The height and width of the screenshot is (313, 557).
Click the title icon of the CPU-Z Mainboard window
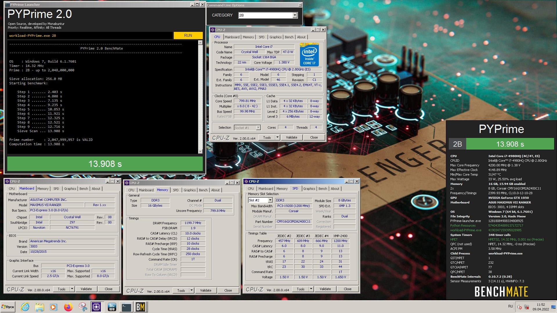tap(7, 181)
